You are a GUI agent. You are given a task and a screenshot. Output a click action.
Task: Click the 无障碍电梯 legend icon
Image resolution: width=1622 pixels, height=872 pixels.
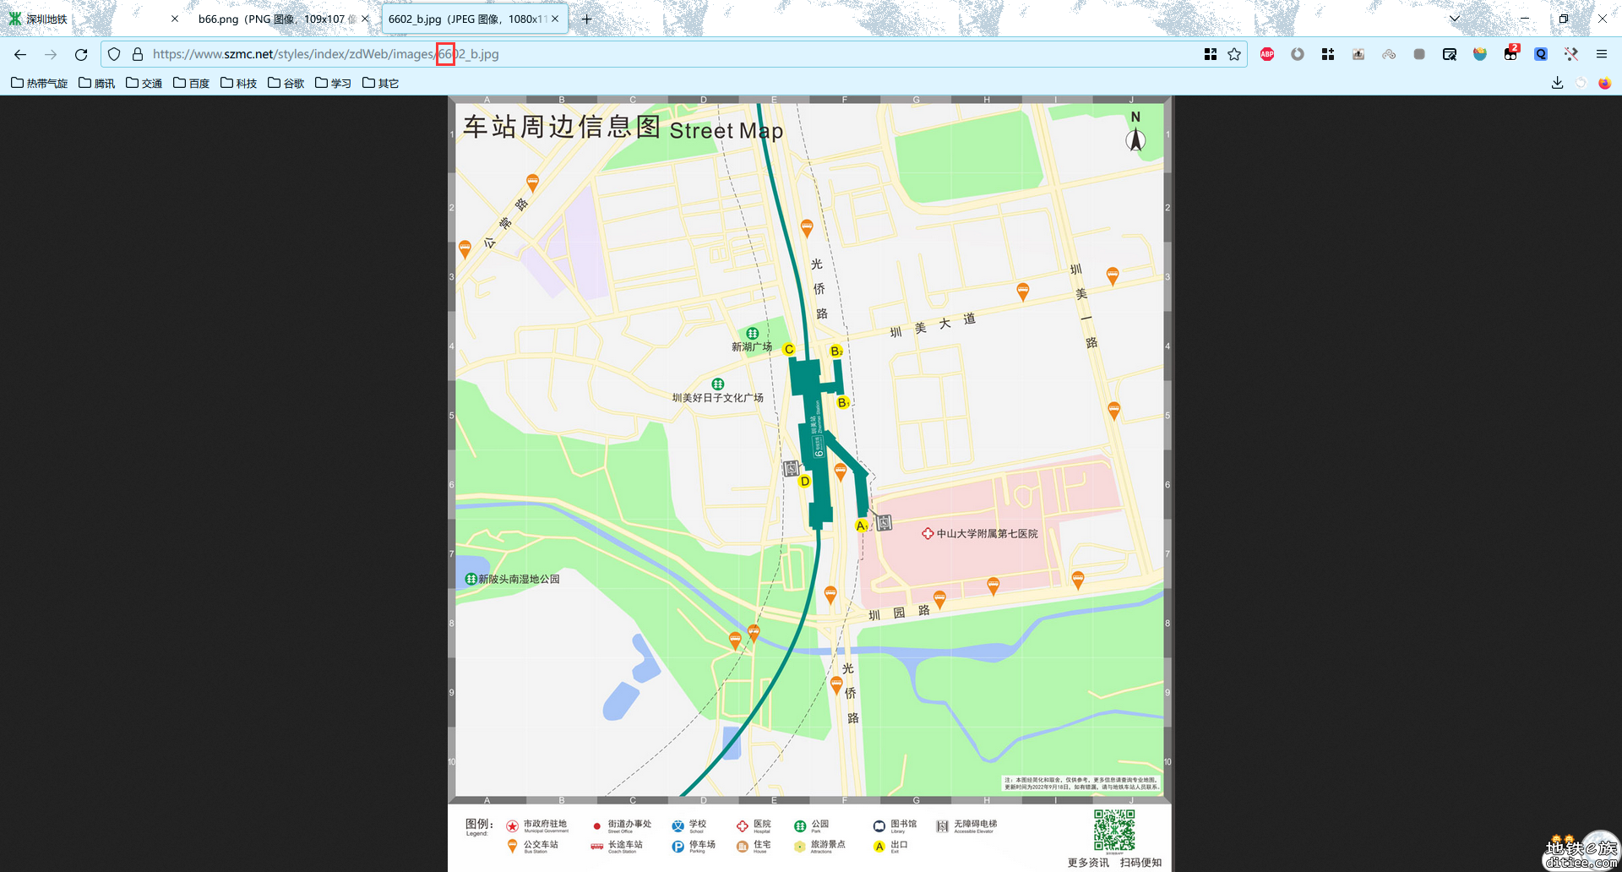(942, 826)
